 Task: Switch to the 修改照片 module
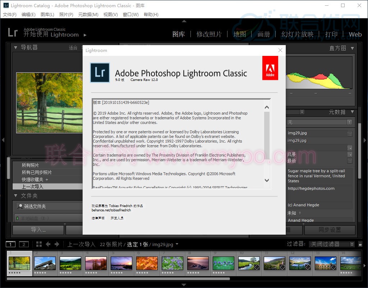pos(209,34)
